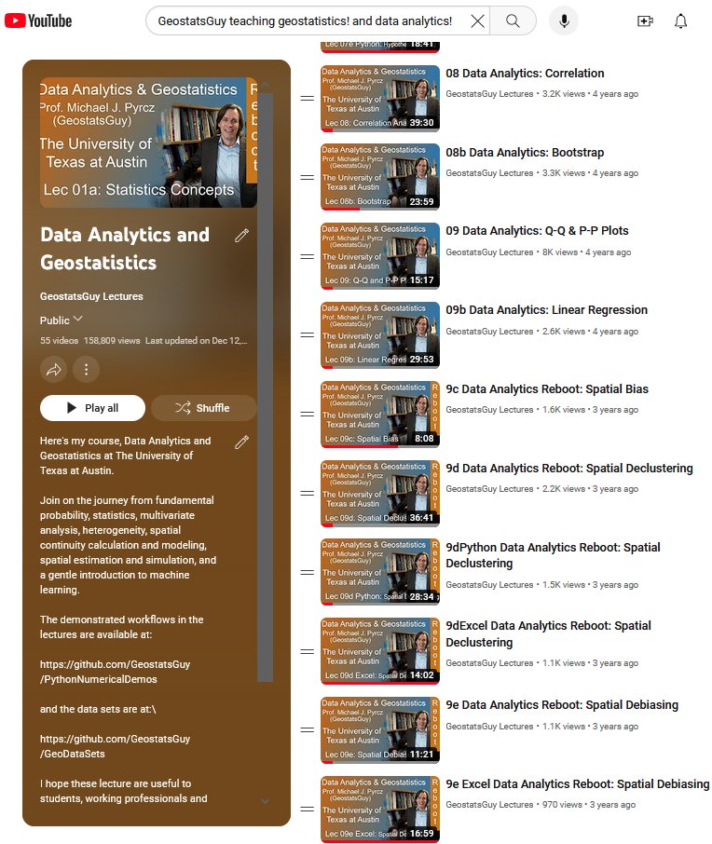Open title '9e Data Analytics Reboot: Spatial Debiasing'
Viewport: 712px width, 844px height.
562,705
